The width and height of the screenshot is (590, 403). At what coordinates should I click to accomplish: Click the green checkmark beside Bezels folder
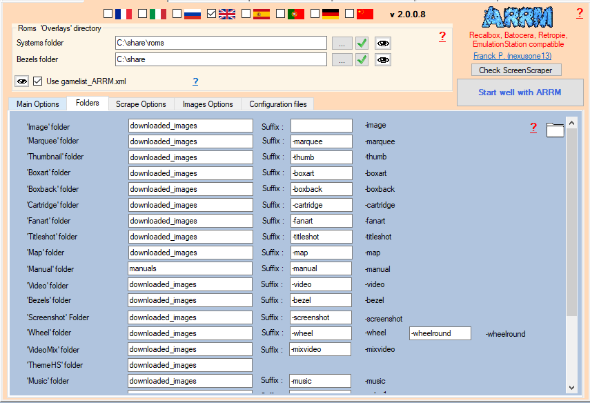pyautogui.click(x=362, y=60)
